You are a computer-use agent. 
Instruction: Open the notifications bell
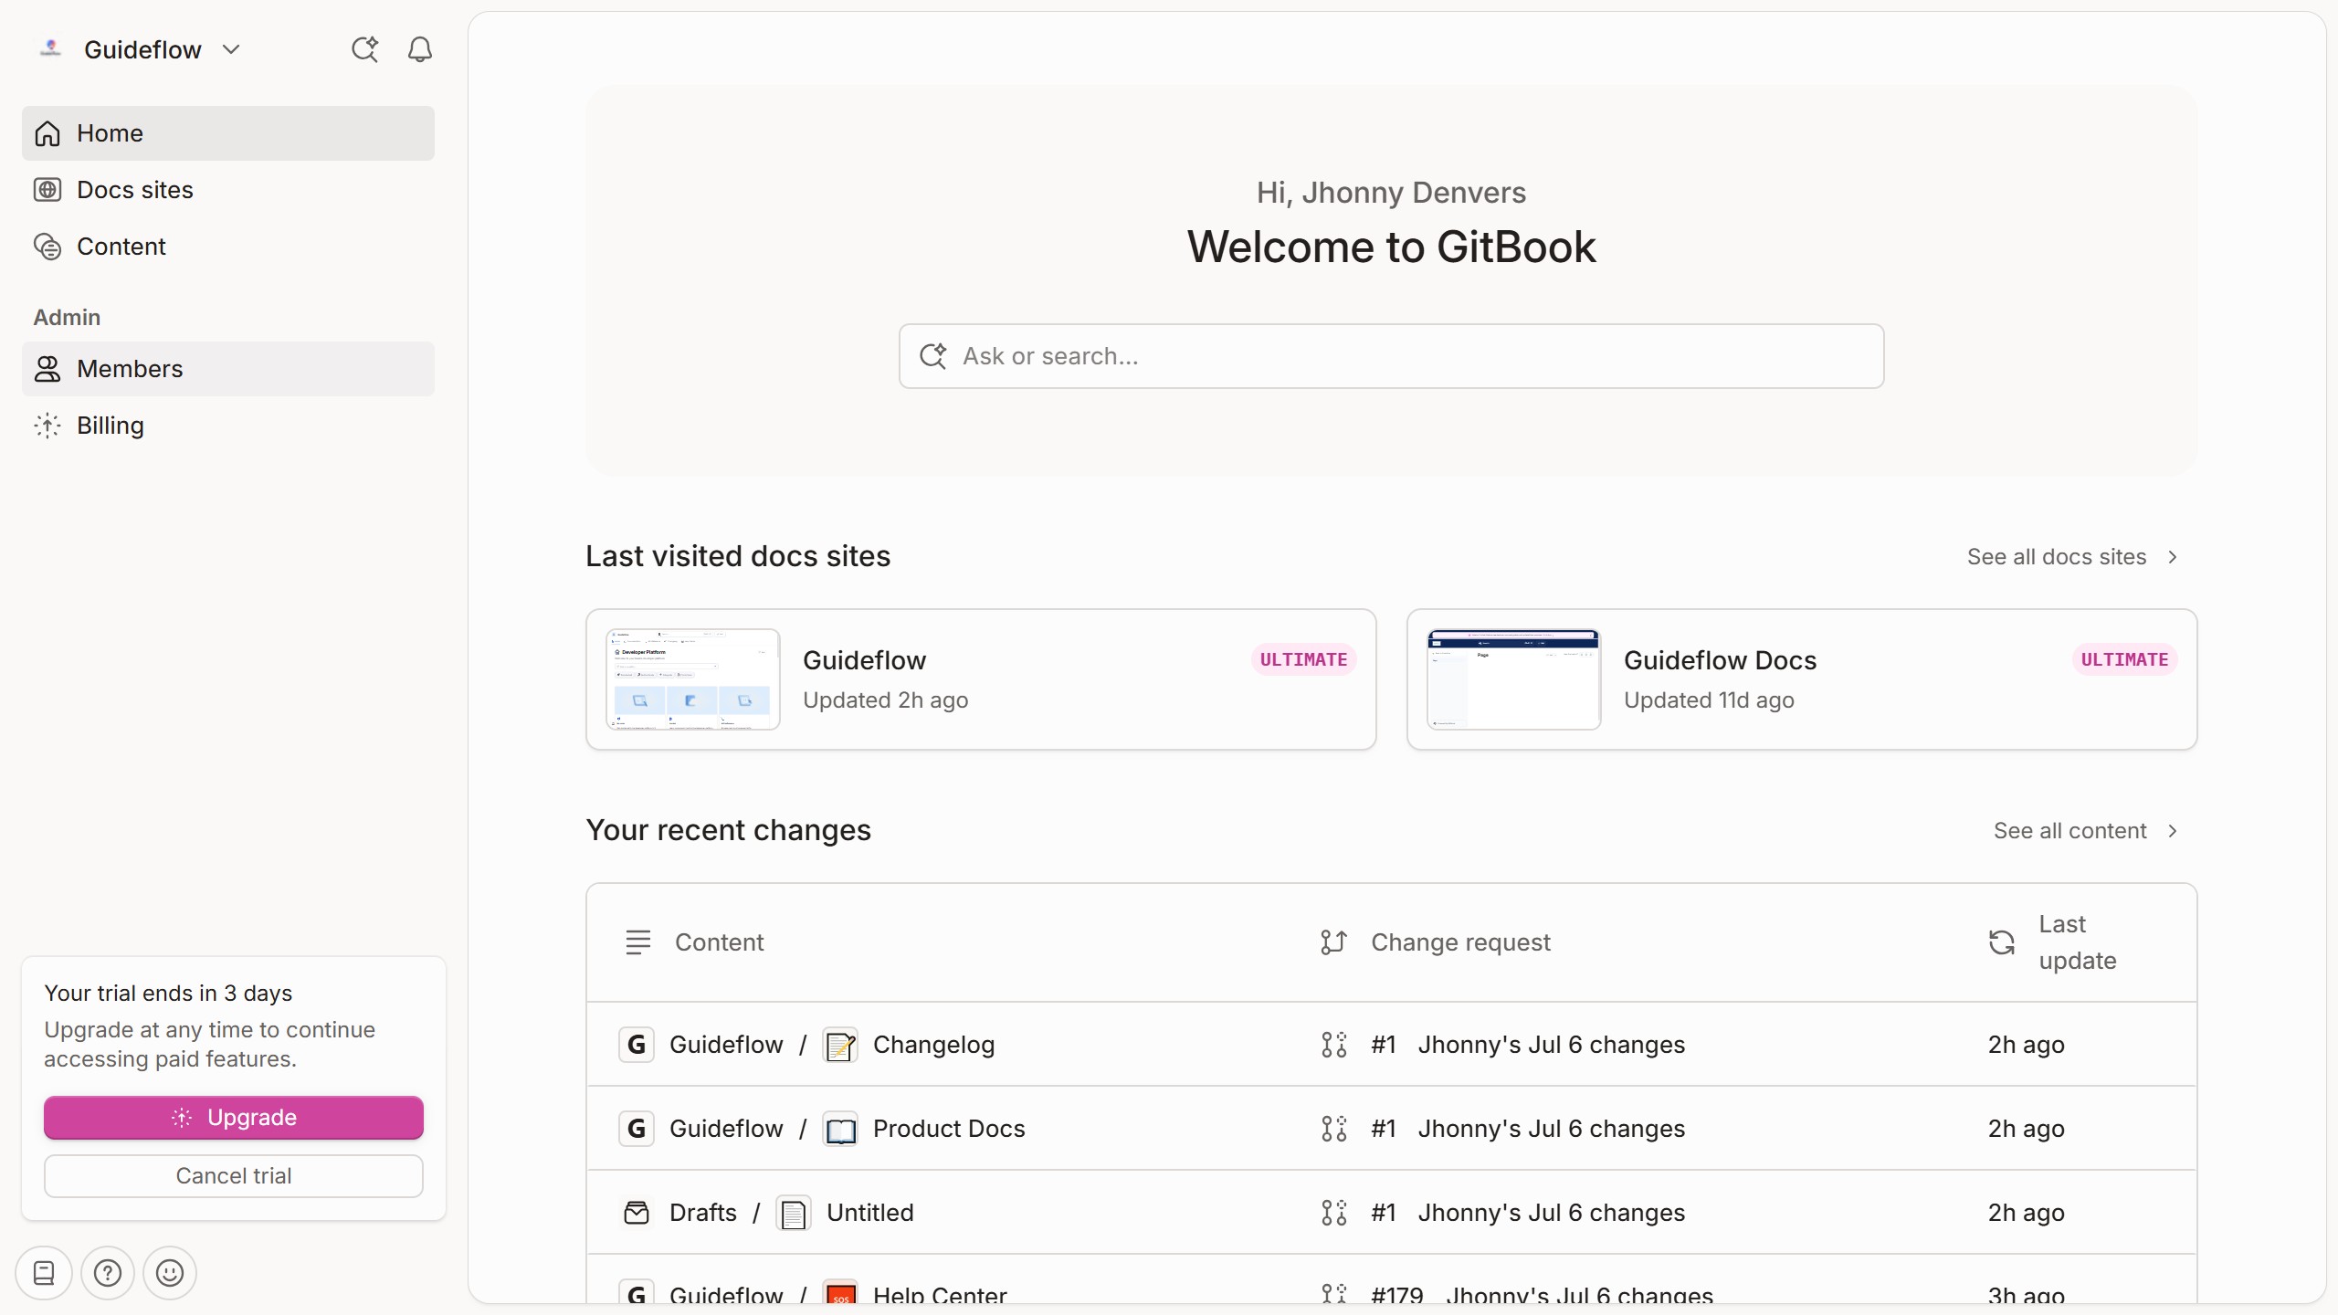(x=420, y=49)
